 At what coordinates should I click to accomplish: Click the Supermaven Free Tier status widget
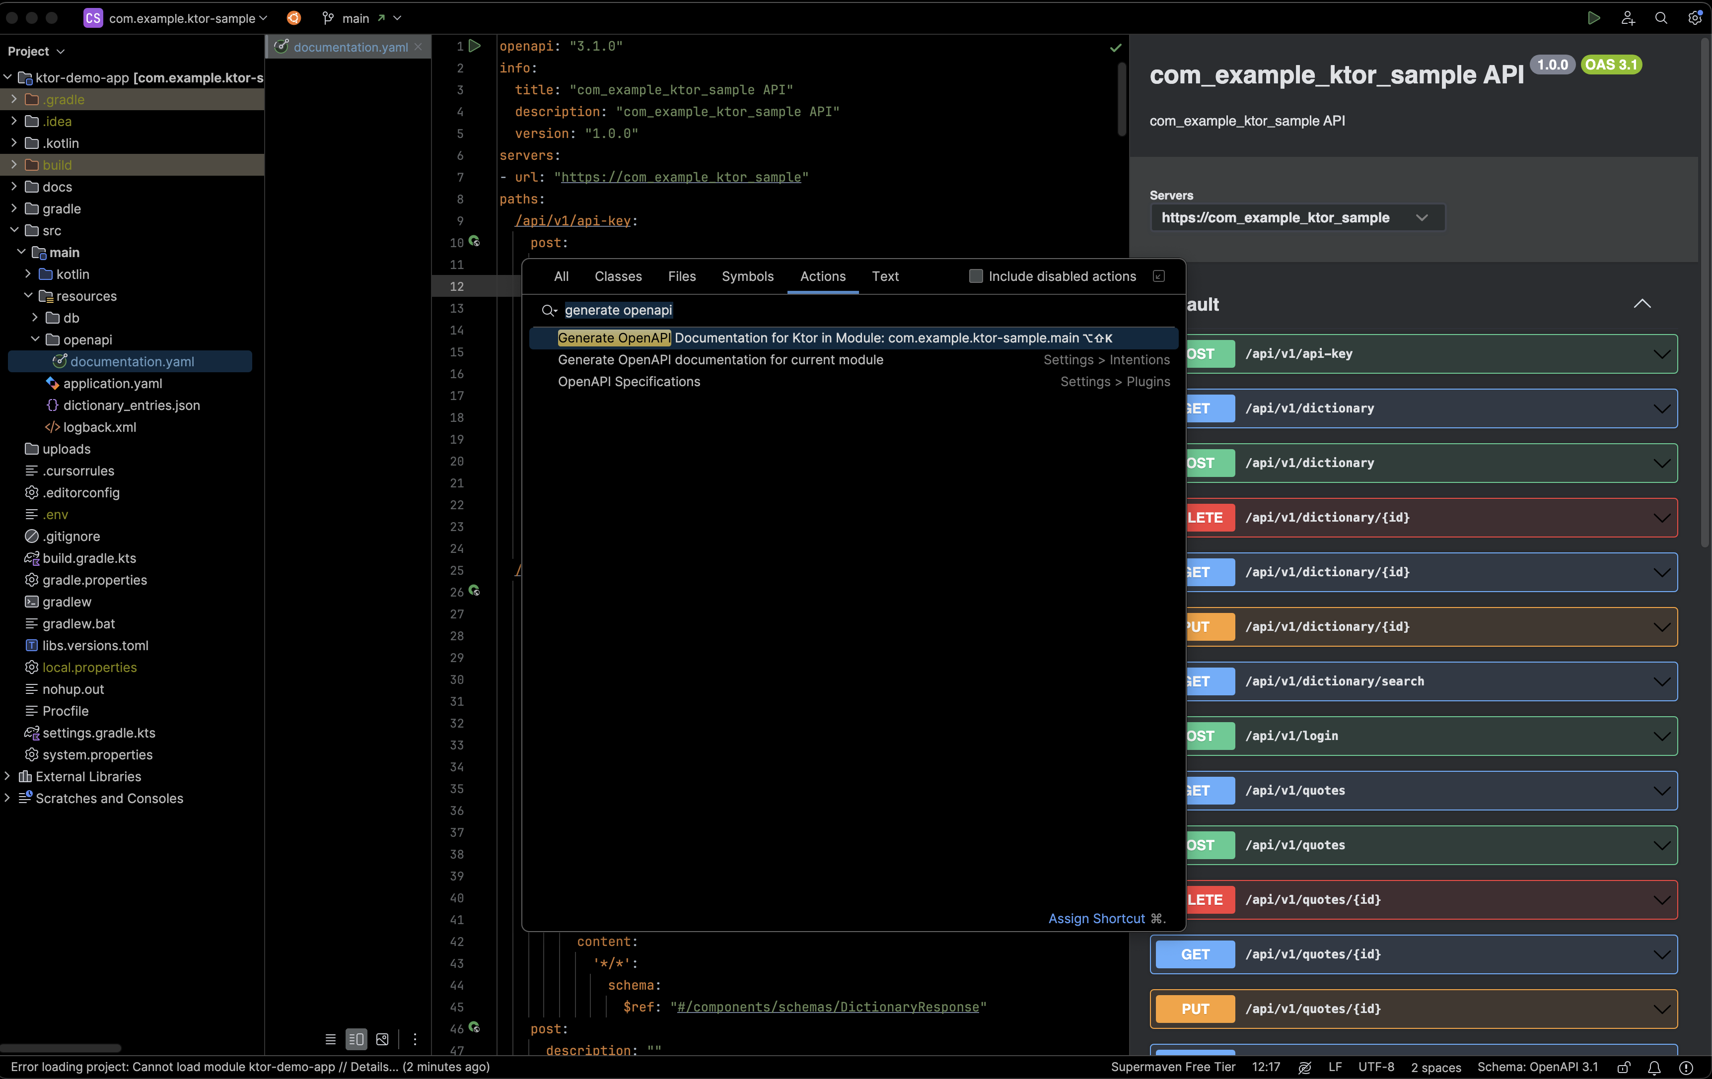(x=1173, y=1067)
